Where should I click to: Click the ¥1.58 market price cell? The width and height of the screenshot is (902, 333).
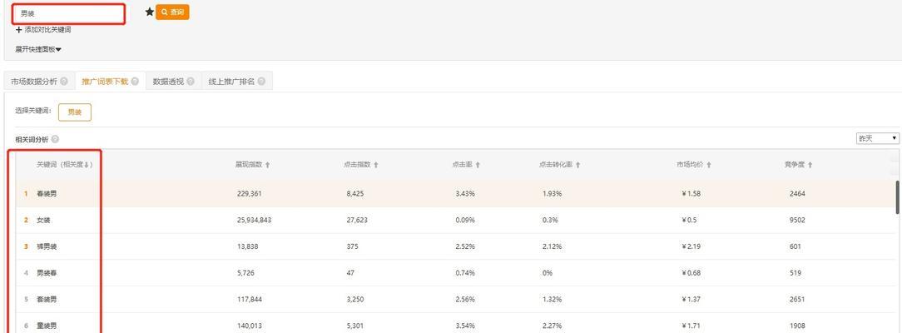pos(691,194)
